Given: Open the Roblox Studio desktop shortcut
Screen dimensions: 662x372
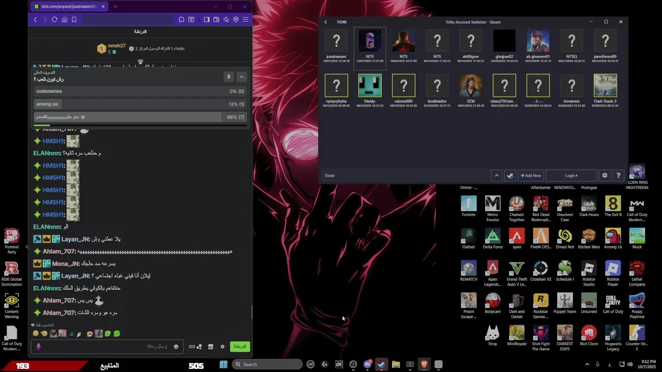Looking at the screenshot, I should coord(589,274).
